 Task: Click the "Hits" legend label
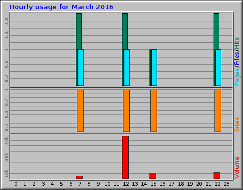pos(237,43)
